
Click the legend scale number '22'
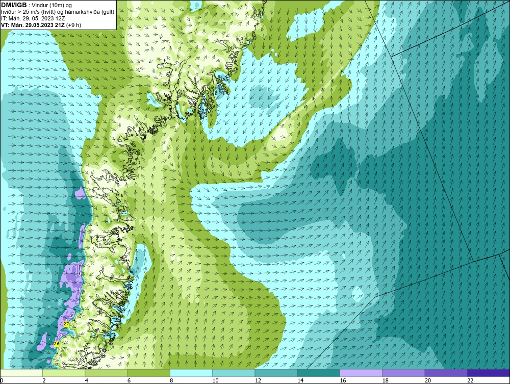tap(470, 380)
